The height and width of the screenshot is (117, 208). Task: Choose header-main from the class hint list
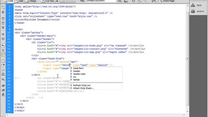pos(79,74)
